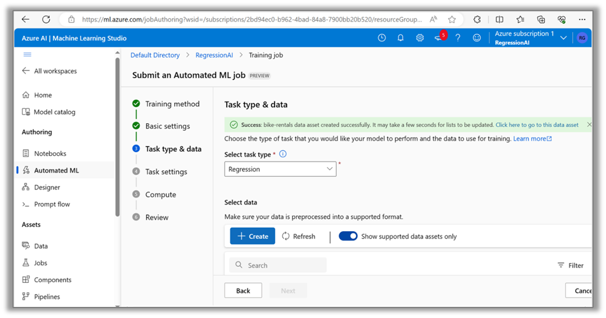Go to Task settings step
The width and height of the screenshot is (606, 318).
(160, 172)
